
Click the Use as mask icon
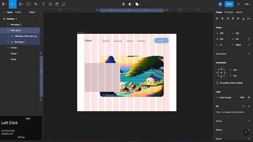pos(130,4)
